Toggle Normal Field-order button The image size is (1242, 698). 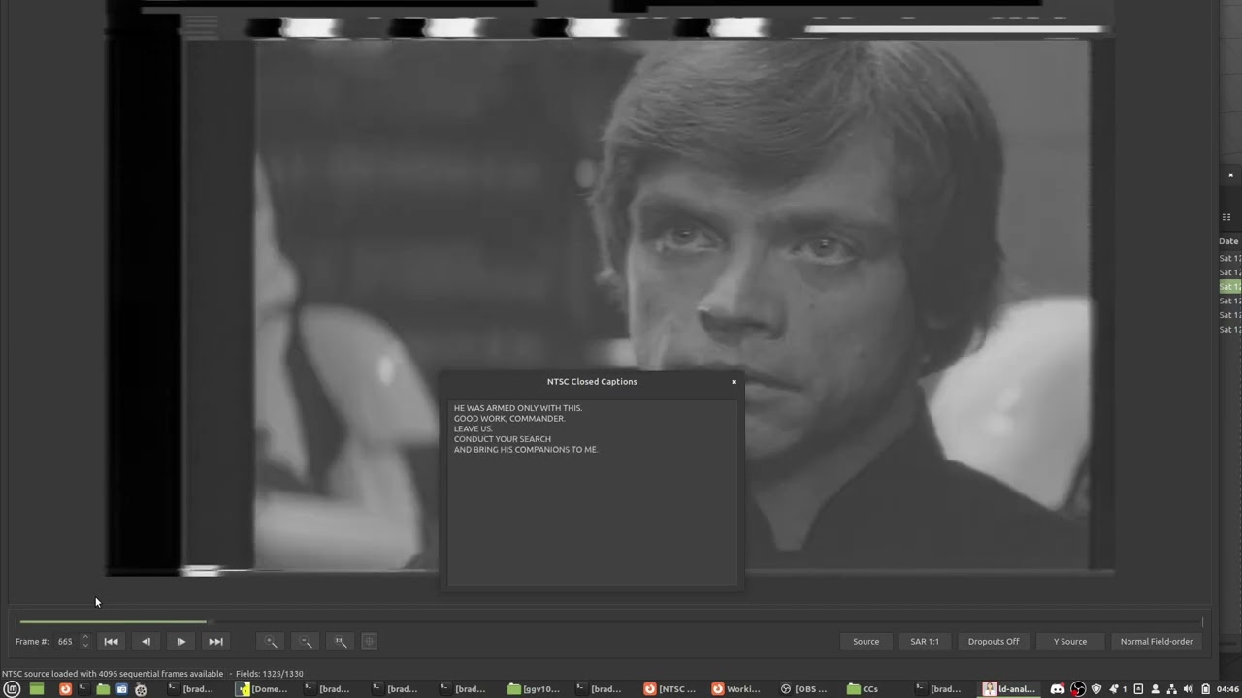(x=1157, y=641)
